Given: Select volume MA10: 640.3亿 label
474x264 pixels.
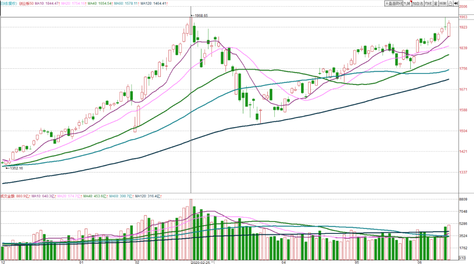Looking at the screenshot, I should point(44,196).
